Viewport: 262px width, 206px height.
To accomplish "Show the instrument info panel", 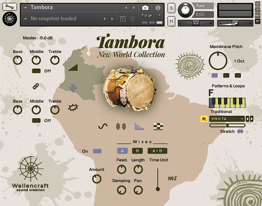I will click(158, 8).
